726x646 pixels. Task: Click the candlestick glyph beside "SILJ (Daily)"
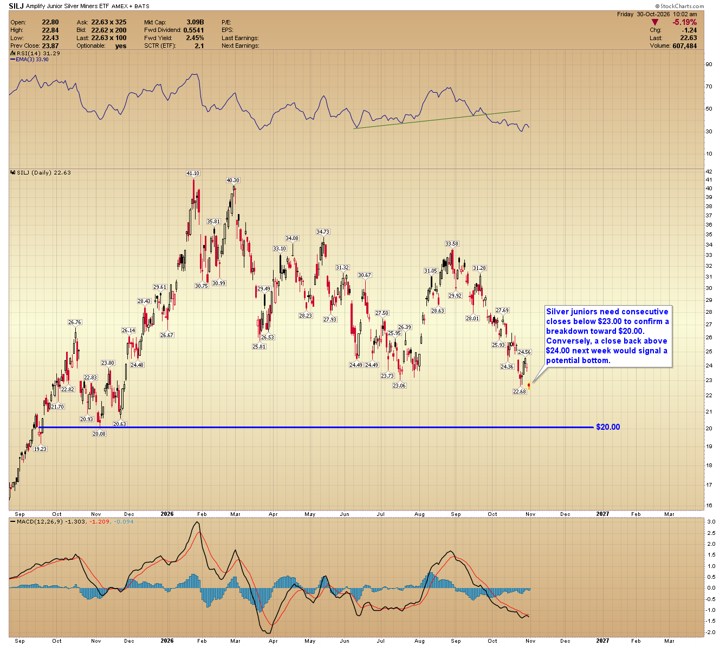(x=13, y=173)
